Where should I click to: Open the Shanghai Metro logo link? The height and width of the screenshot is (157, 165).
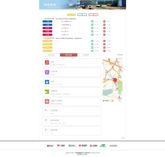tap(94, 146)
